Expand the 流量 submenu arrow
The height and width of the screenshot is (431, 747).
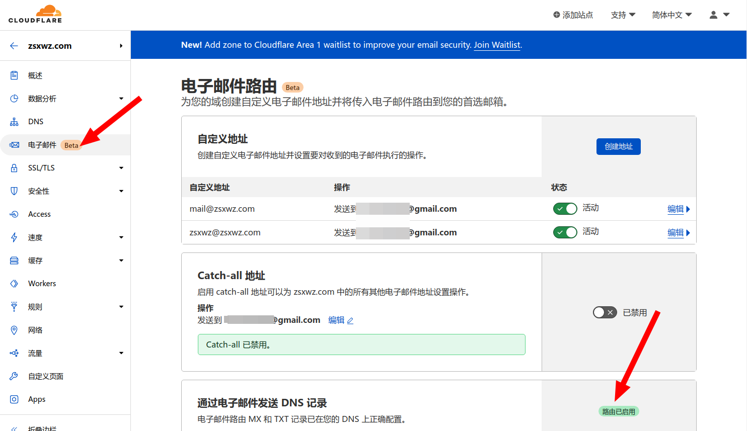[121, 353]
